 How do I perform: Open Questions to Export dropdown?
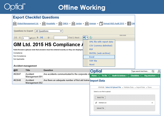click(x=49, y=31)
